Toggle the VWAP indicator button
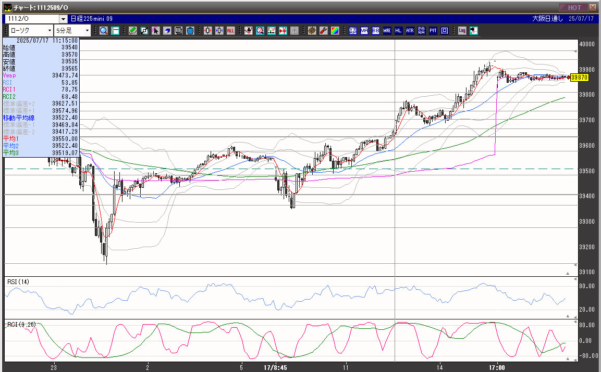 [x=353, y=31]
